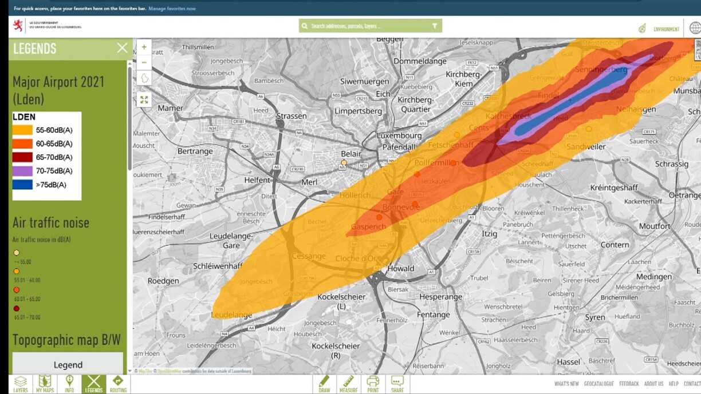The width and height of the screenshot is (701, 394).
Task: Click Manage favorites now link
Action: click(172, 9)
